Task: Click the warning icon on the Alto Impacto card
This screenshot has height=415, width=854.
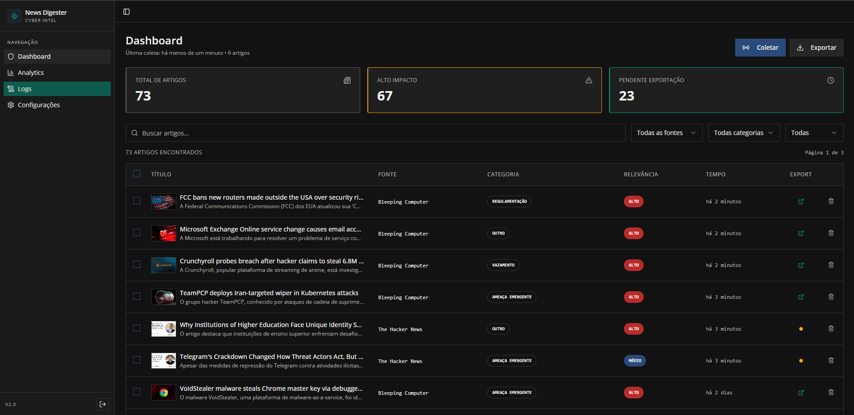Action: 589,80
